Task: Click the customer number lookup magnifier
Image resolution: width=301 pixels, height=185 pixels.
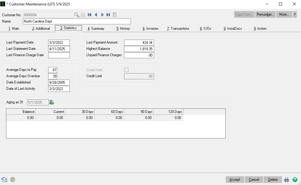Action: [x=77, y=15]
